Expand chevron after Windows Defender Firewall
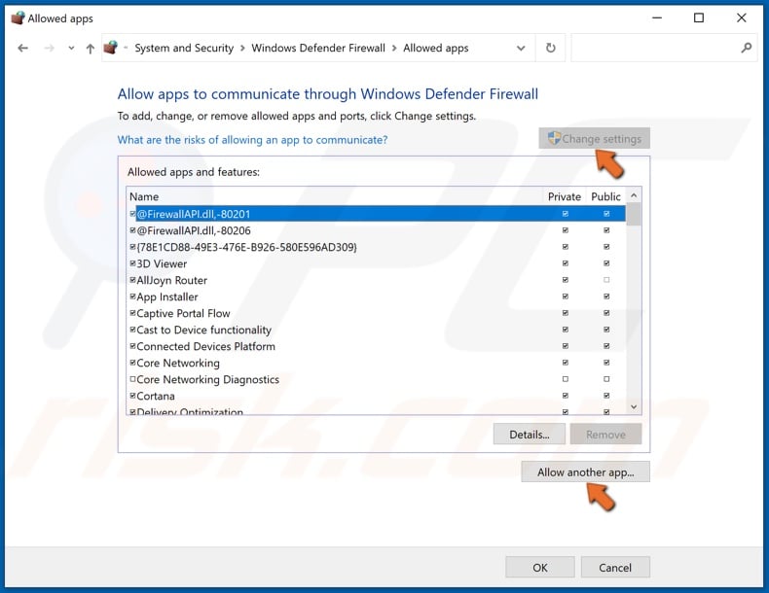The image size is (769, 593). 394,48
